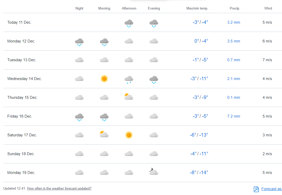The width and height of the screenshot is (282, 195).
Task: Click the 7 m/s wind value for Tuesday
Action: click(x=267, y=60)
